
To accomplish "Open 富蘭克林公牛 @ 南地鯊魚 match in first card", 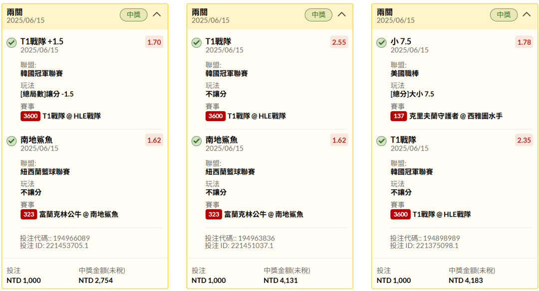I will point(79,214).
